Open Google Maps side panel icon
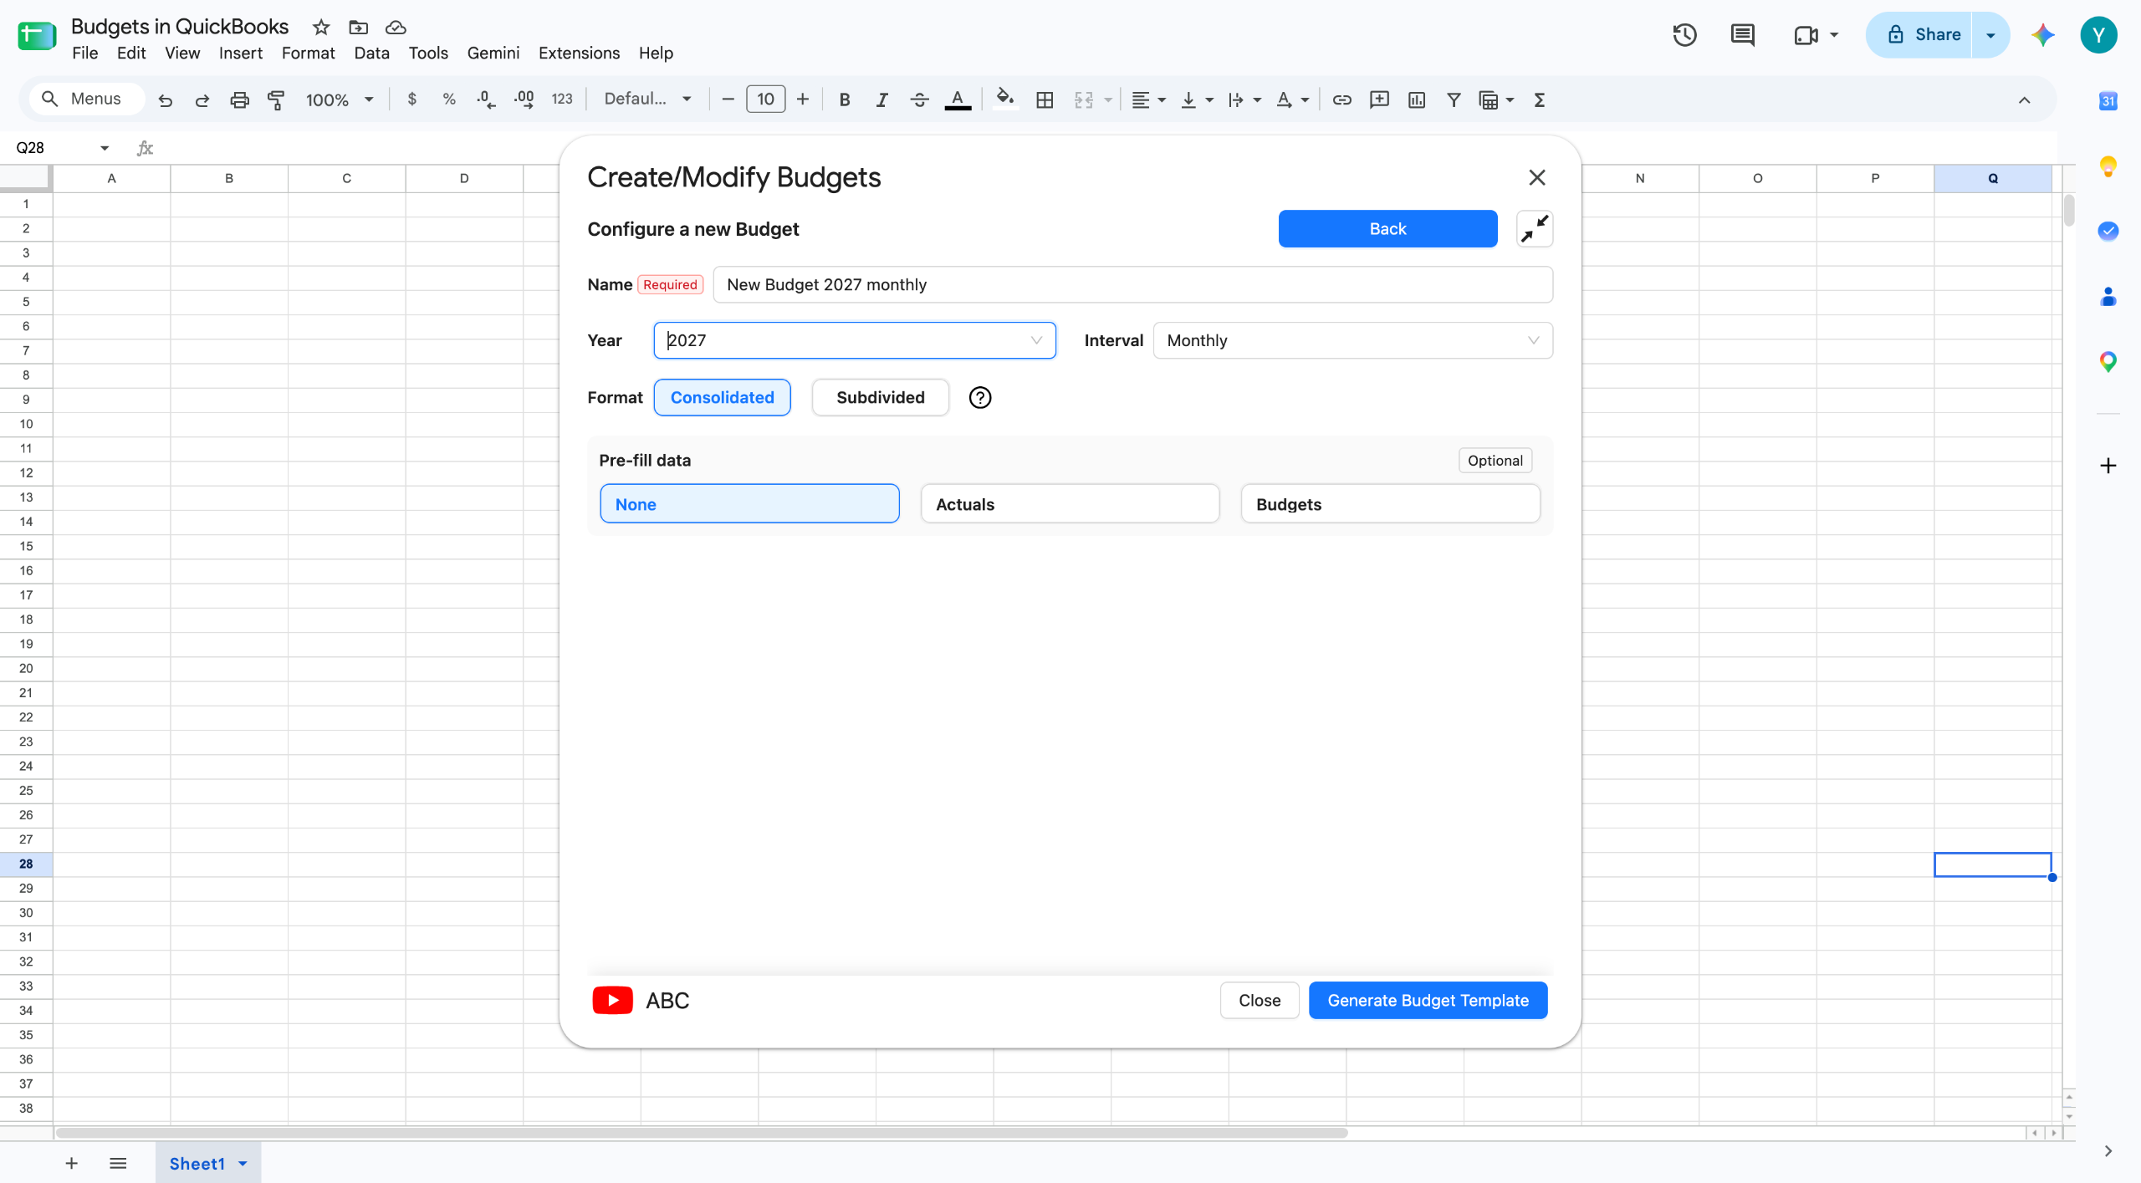This screenshot has width=2141, height=1183. coord(2108,361)
